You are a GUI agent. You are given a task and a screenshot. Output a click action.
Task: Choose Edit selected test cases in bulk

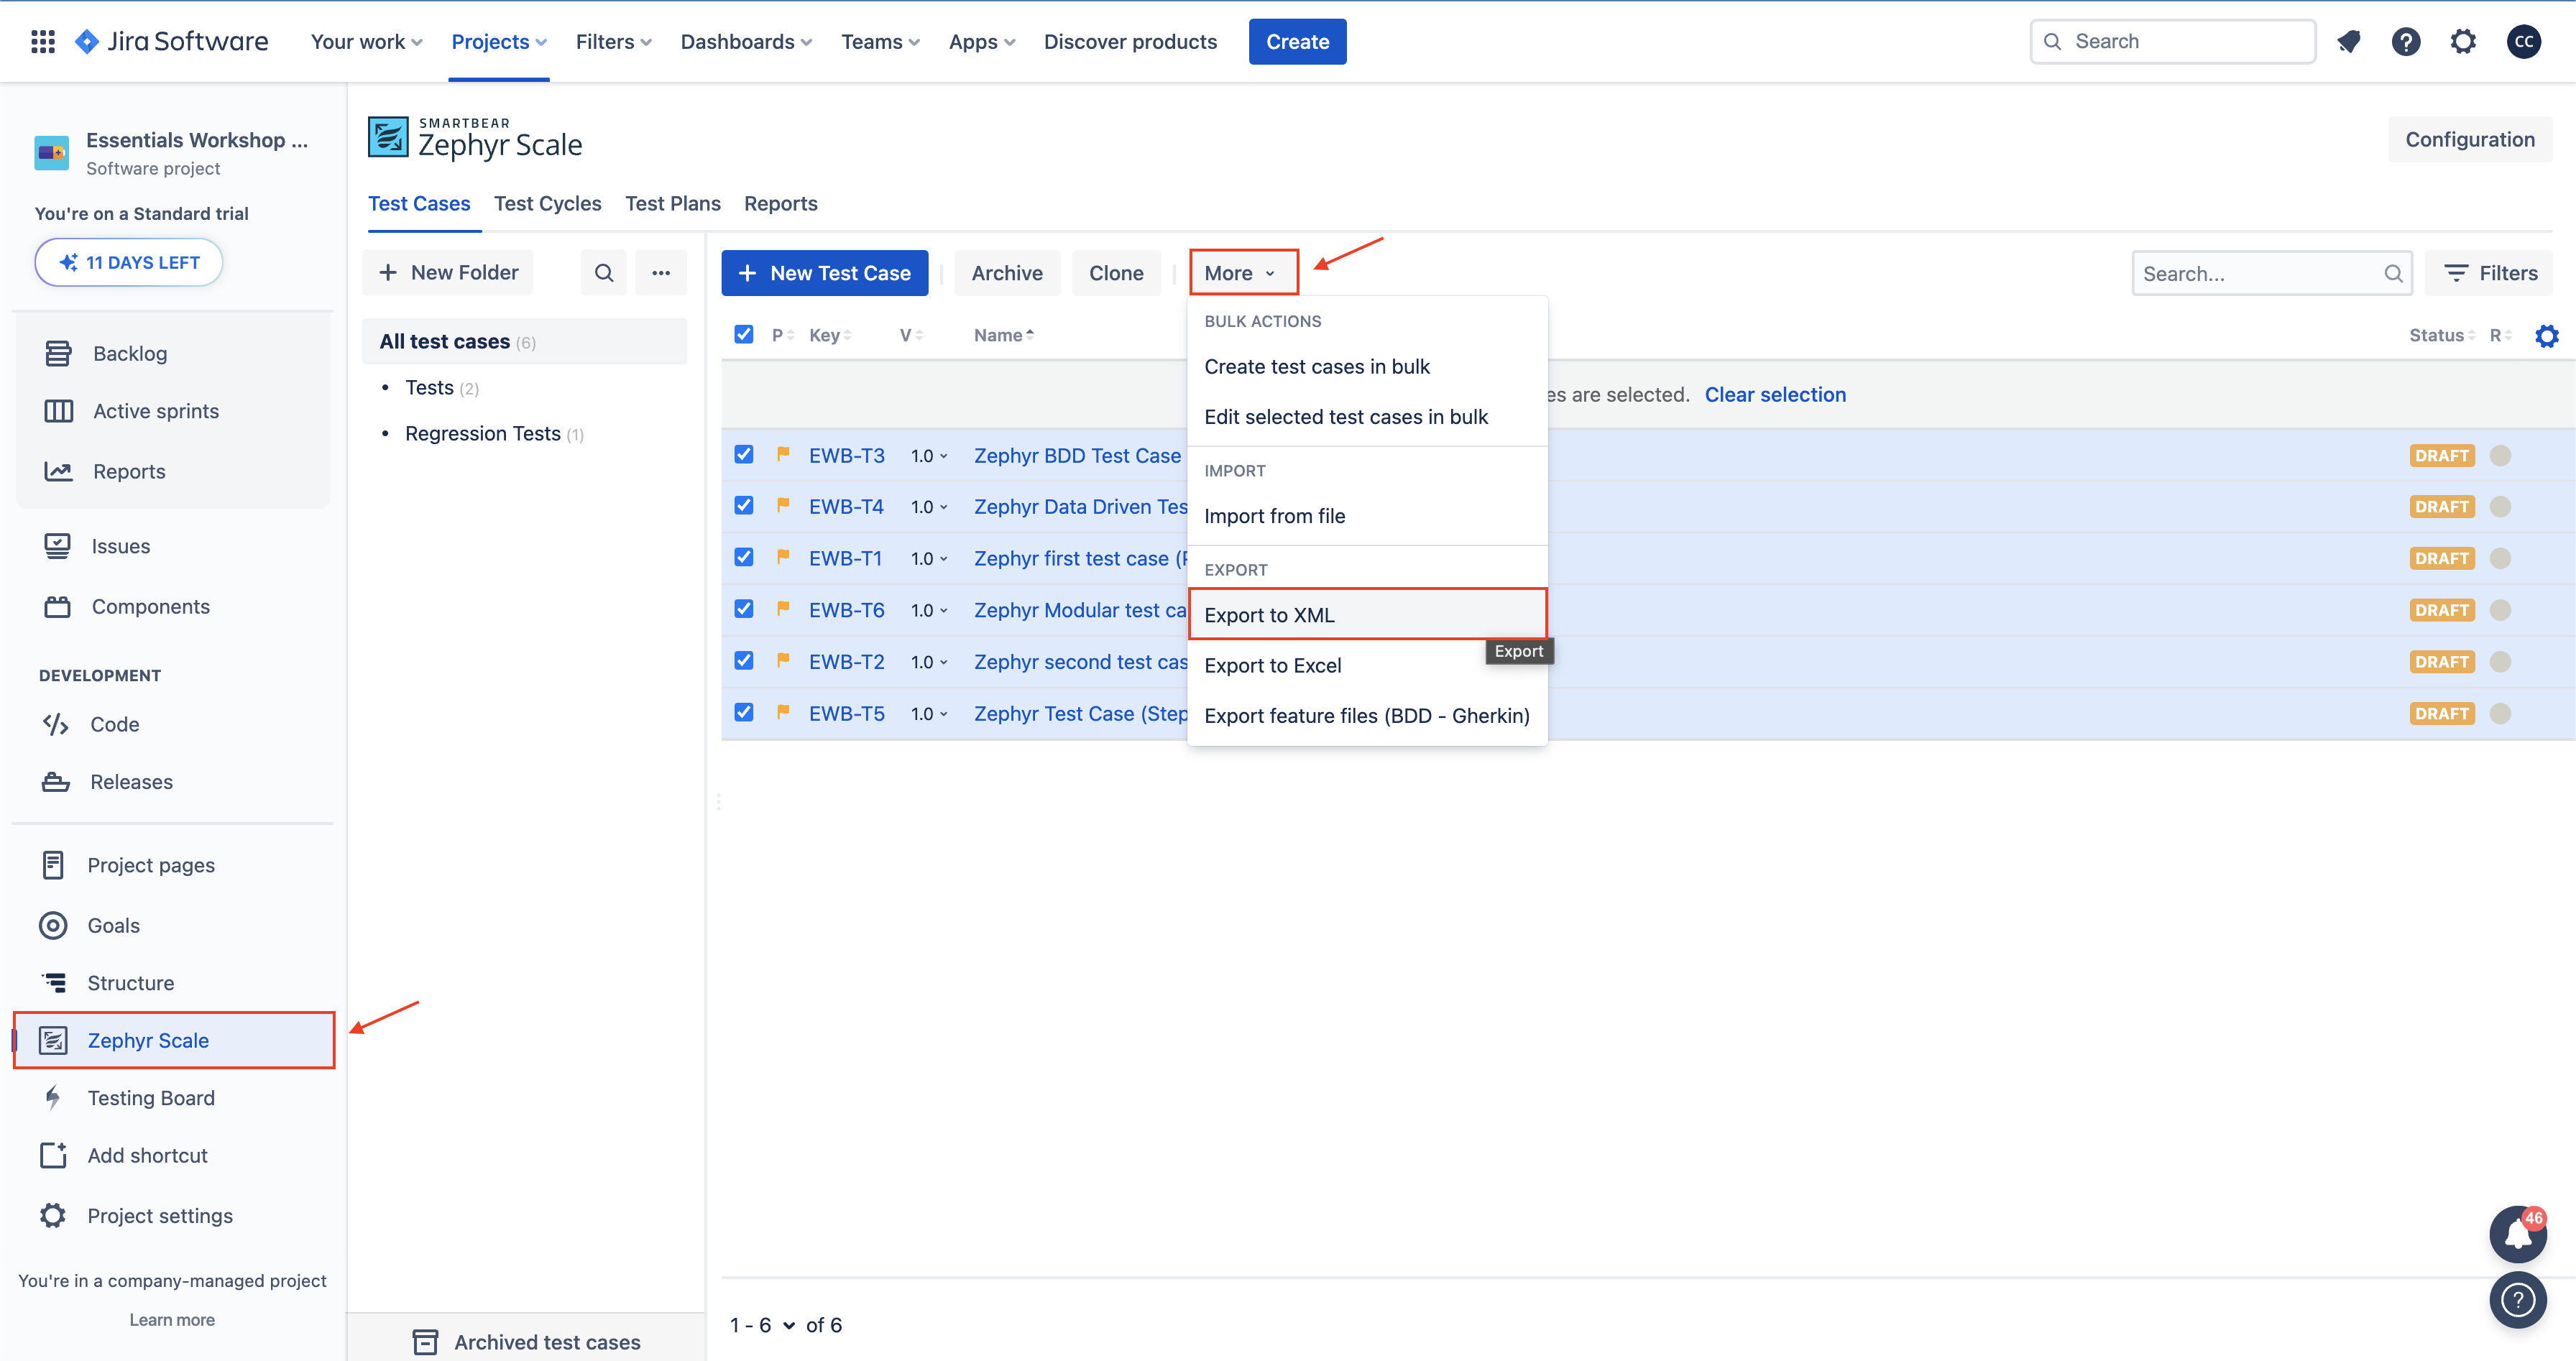[1367, 417]
